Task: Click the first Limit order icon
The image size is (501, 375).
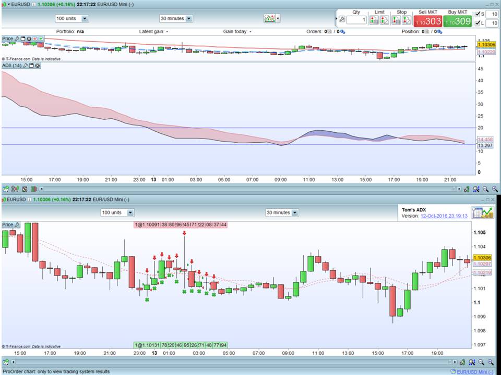Action: point(374,20)
